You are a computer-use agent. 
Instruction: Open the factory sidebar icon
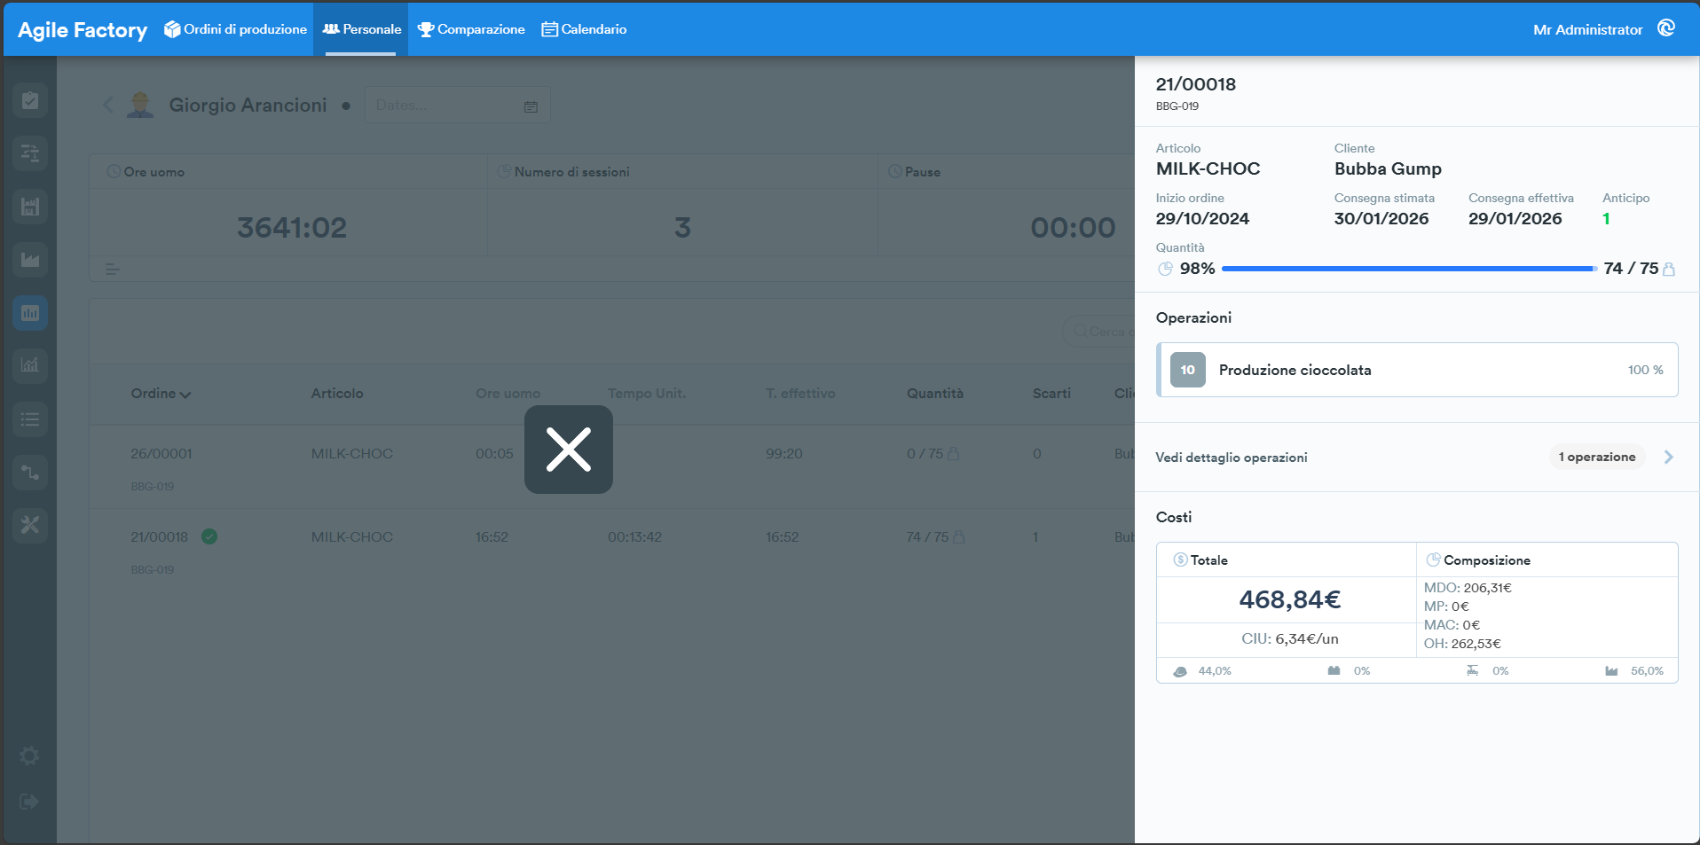(30, 260)
